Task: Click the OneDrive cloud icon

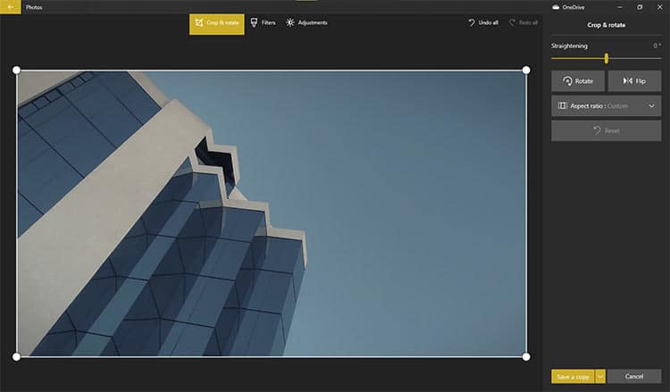Action: pyautogui.click(x=556, y=7)
